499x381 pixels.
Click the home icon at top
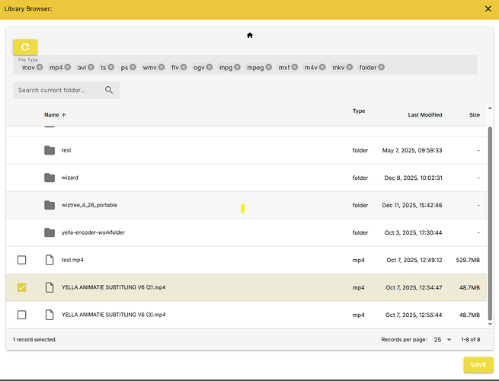click(249, 35)
